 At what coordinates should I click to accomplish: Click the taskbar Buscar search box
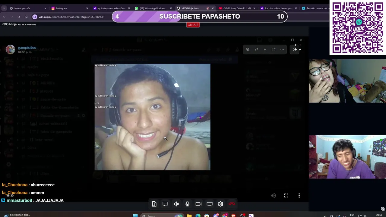[x=162, y=215]
